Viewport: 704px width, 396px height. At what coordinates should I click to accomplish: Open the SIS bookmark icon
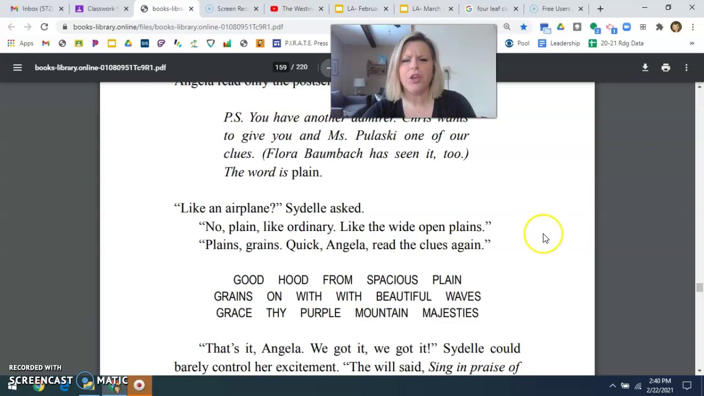point(145,43)
